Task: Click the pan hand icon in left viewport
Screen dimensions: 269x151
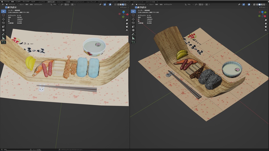Action: 127,23
